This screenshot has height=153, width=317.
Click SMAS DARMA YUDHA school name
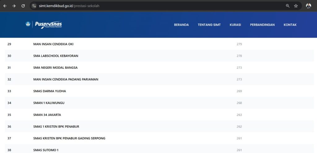click(x=50, y=91)
